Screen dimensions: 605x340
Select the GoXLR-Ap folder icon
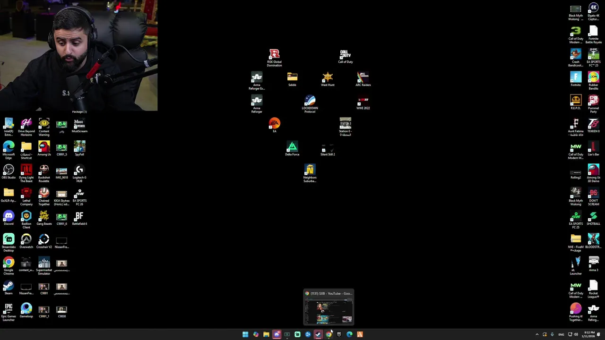9,195
